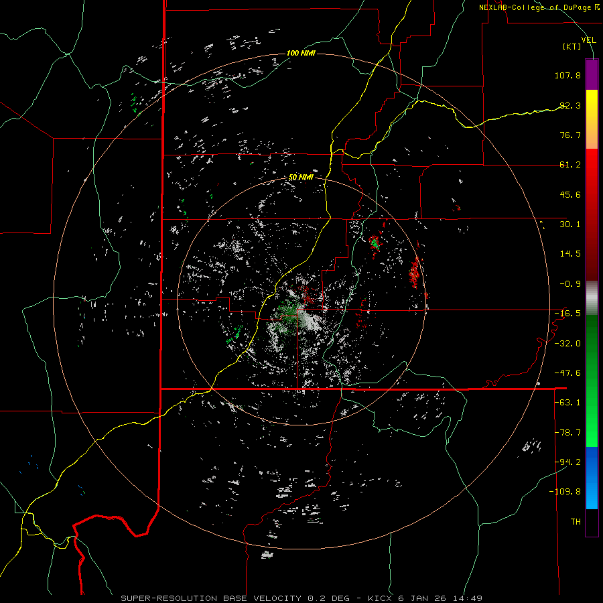Select the 61.2 scale label
Viewport: 603px width, 603px height.
click(x=570, y=165)
